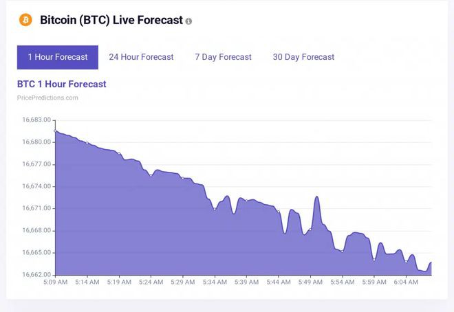Click the BTC 1 Hour Forecast chart title
This screenshot has width=454, height=312.
[x=62, y=84]
